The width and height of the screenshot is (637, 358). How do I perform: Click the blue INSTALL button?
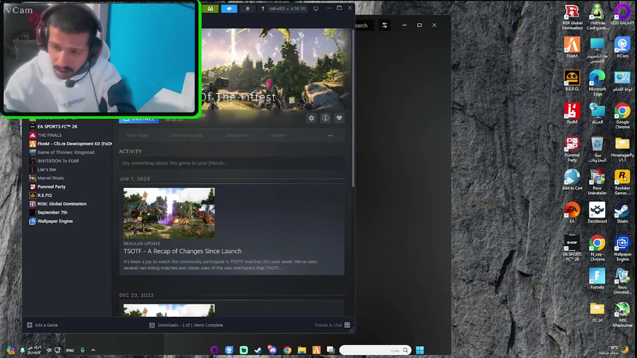[139, 119]
